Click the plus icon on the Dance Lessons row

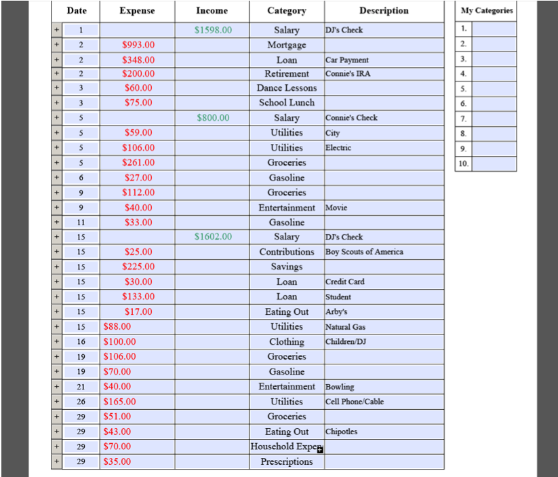tap(56, 89)
